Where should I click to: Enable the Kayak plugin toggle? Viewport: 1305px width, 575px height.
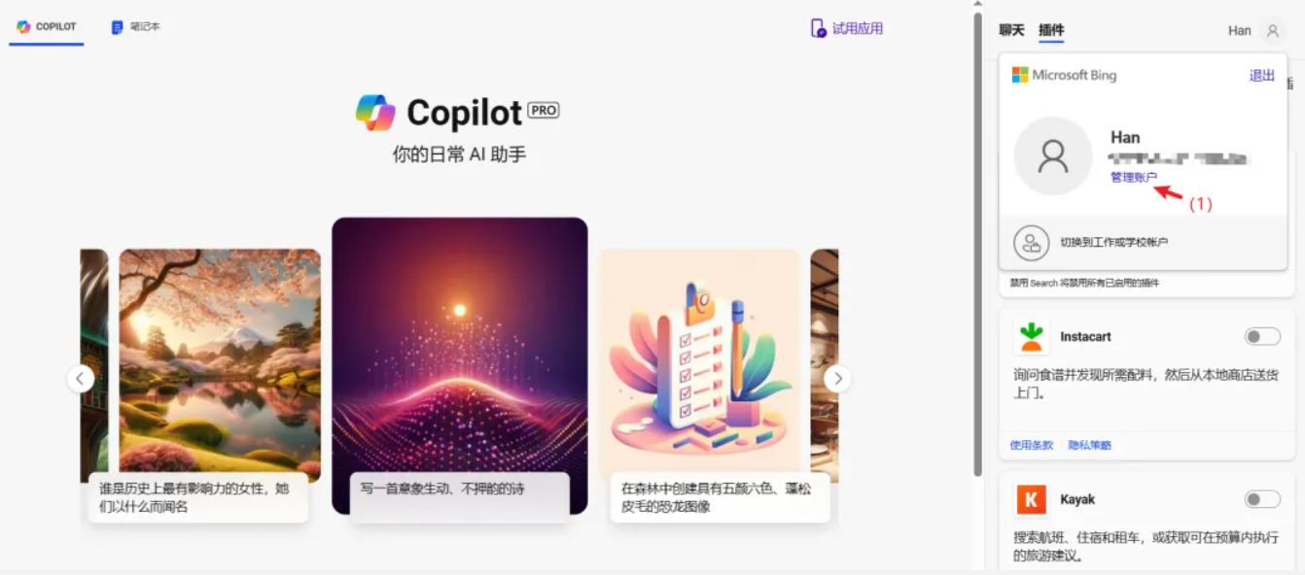pos(1262,499)
